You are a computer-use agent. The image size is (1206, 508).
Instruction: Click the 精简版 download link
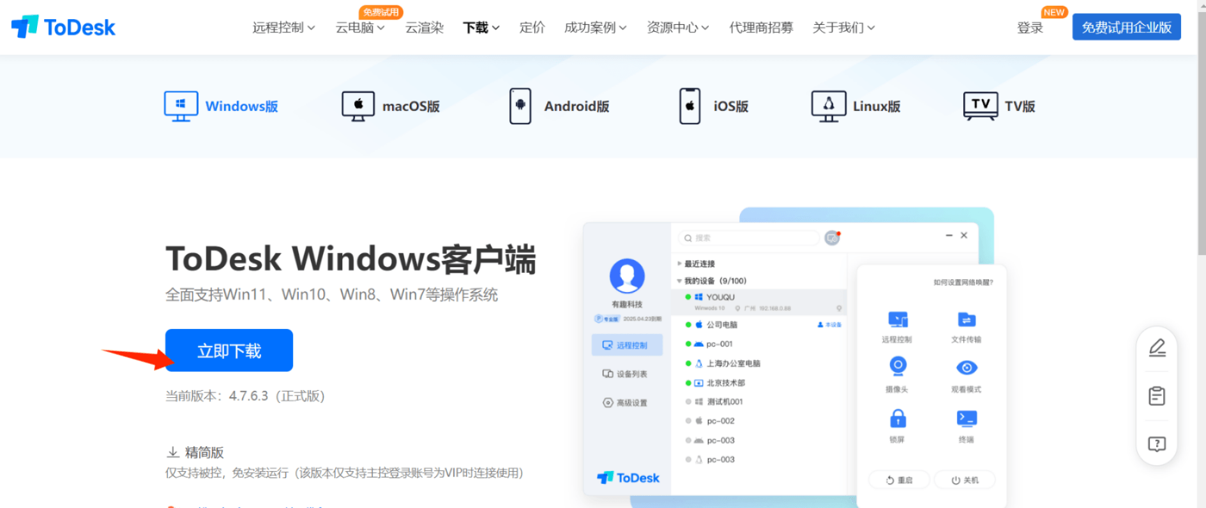tap(204, 453)
